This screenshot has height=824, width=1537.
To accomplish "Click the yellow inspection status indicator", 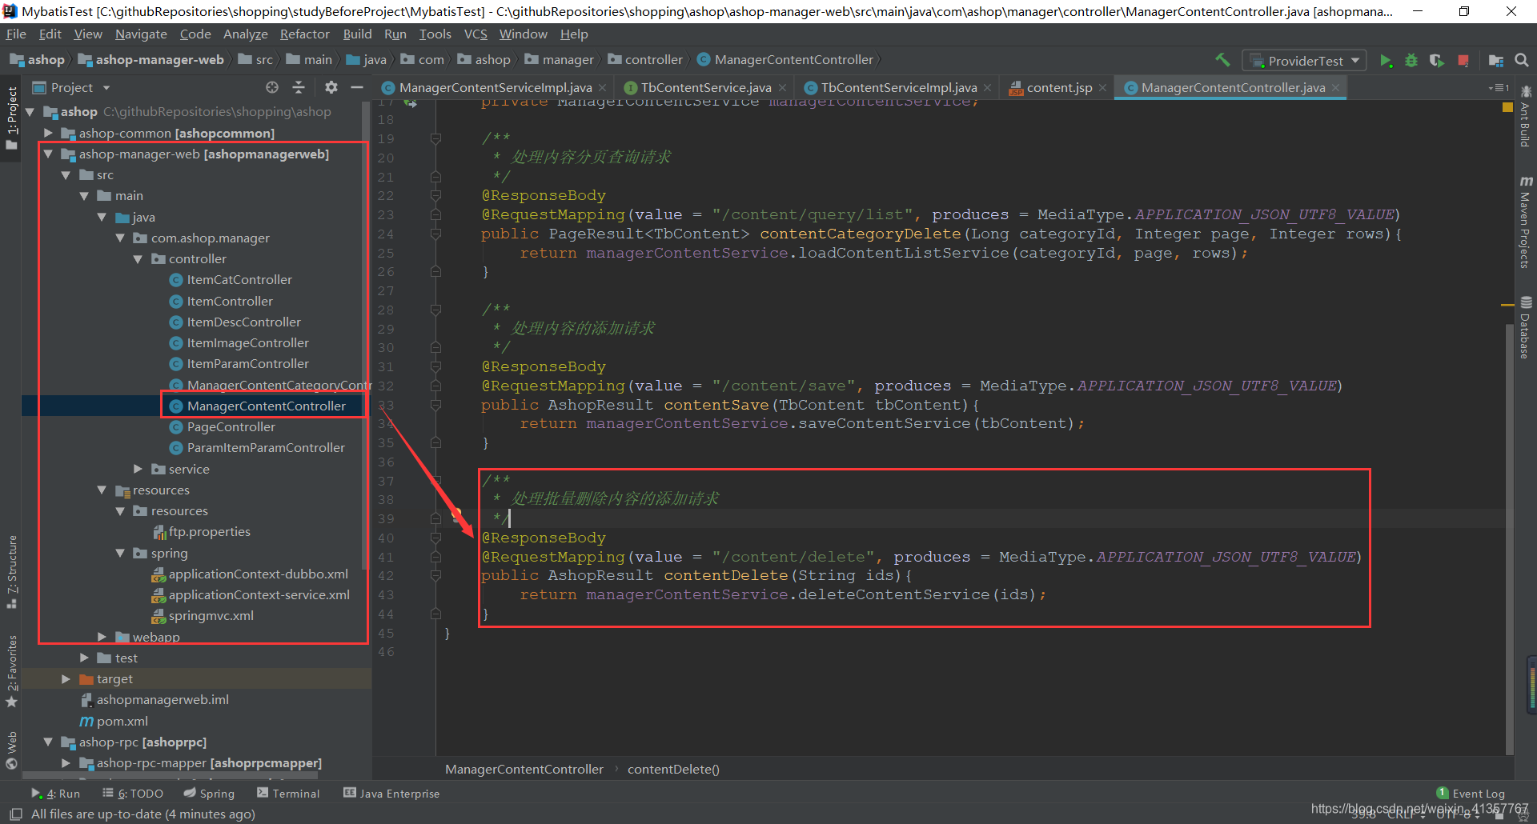I will point(1507,107).
